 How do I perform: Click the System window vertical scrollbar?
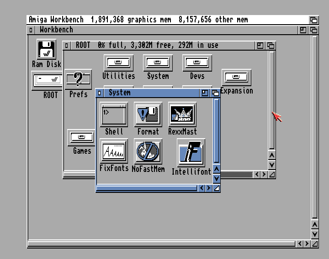coord(217,131)
